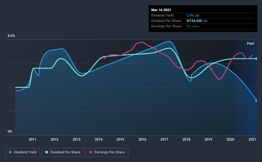Click the 2018 x-axis label
Viewport: 262px width, 162px height.
click(x=186, y=139)
